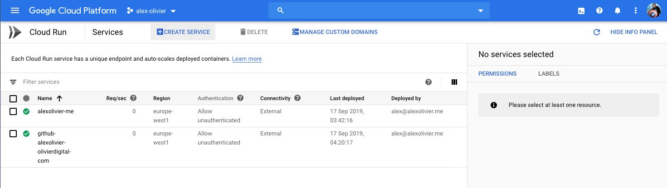Click the Authentication help icon
The height and width of the screenshot is (188, 667).
point(240,98)
